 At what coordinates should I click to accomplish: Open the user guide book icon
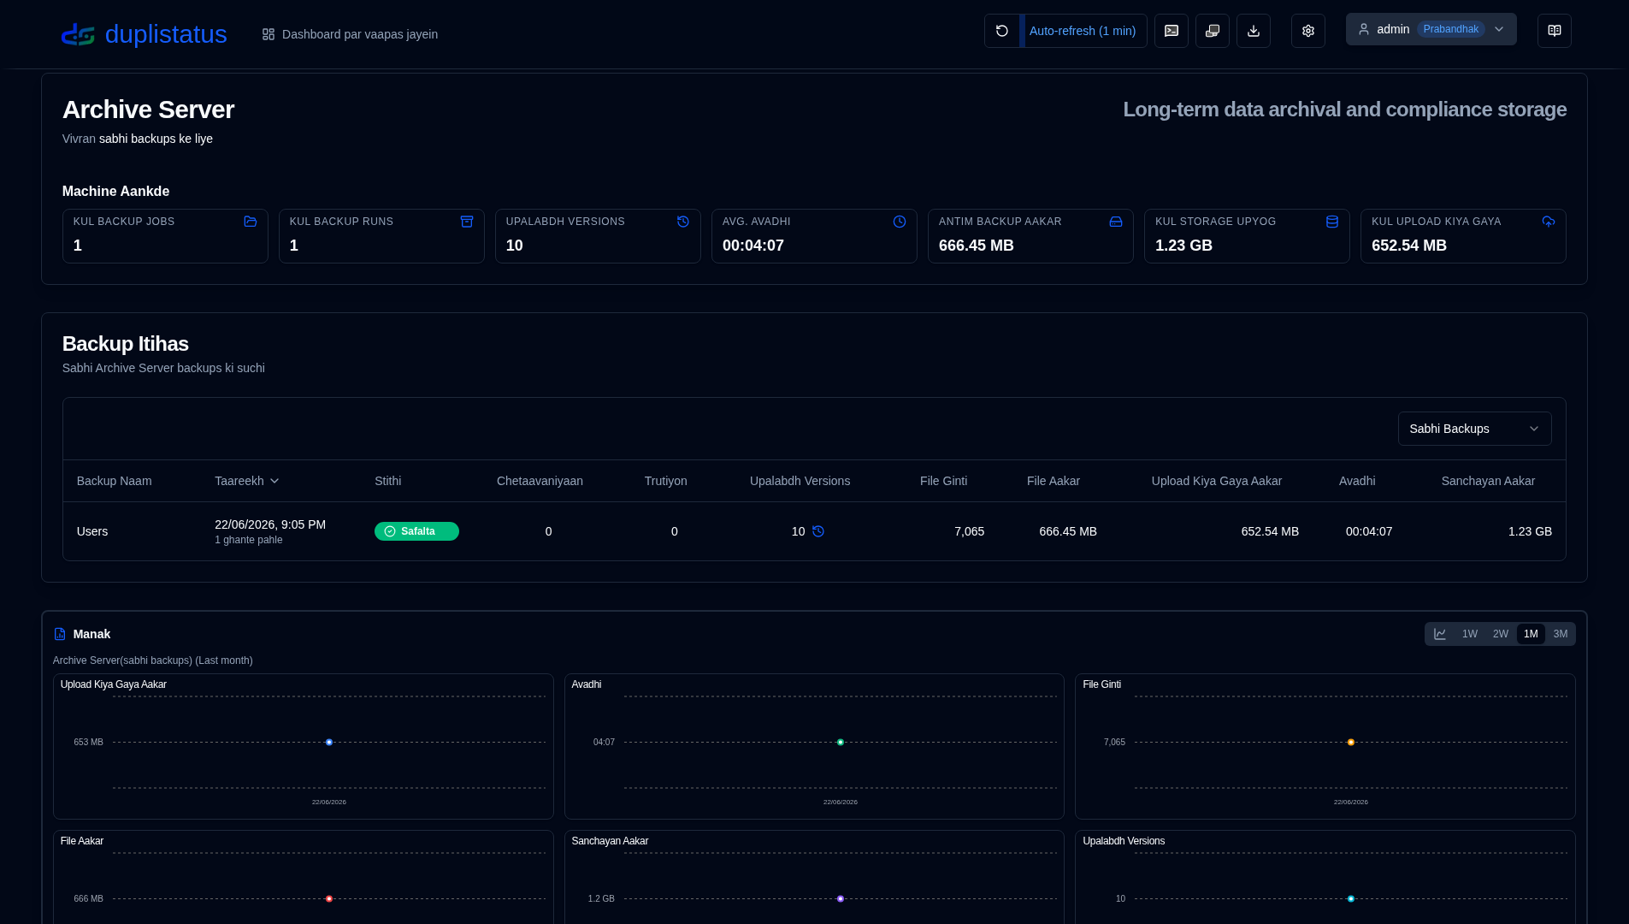pos(1555,31)
